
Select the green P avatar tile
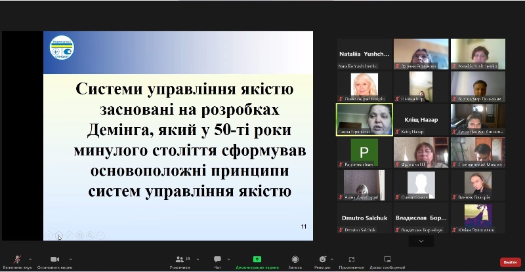click(x=364, y=152)
